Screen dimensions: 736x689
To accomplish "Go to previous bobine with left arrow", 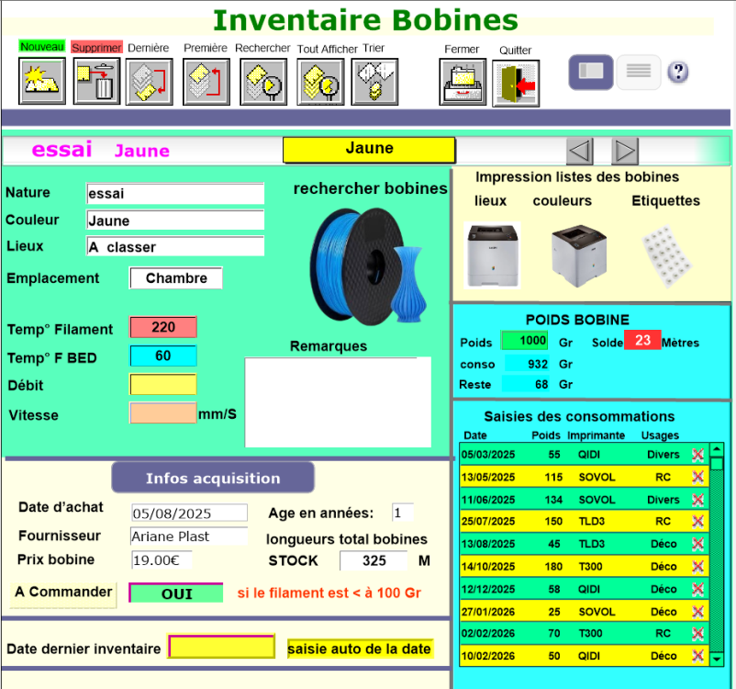I will tap(579, 151).
